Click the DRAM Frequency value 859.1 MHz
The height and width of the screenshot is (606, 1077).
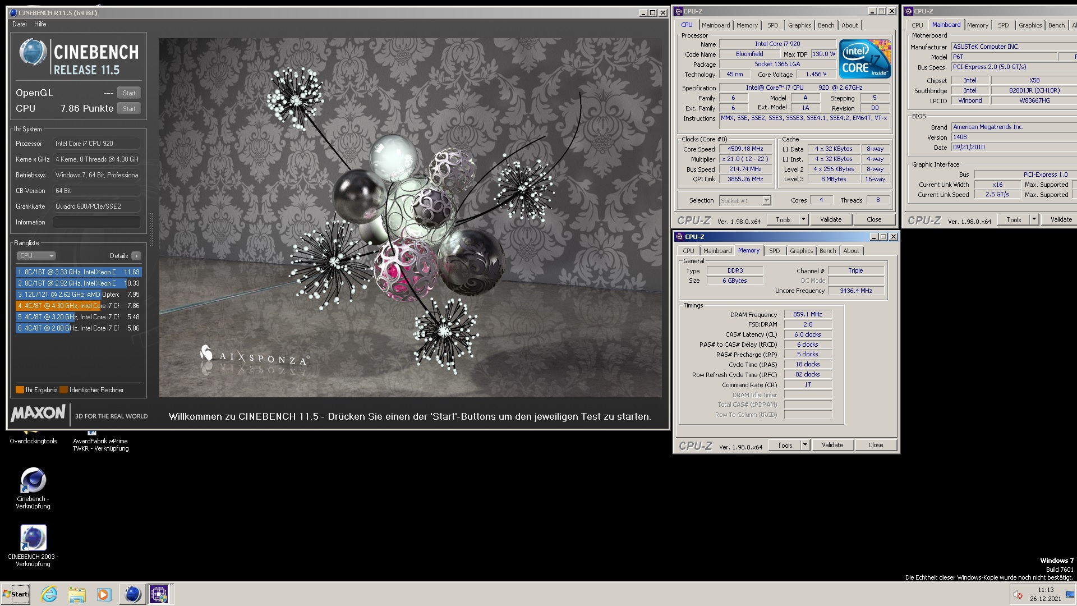(808, 315)
